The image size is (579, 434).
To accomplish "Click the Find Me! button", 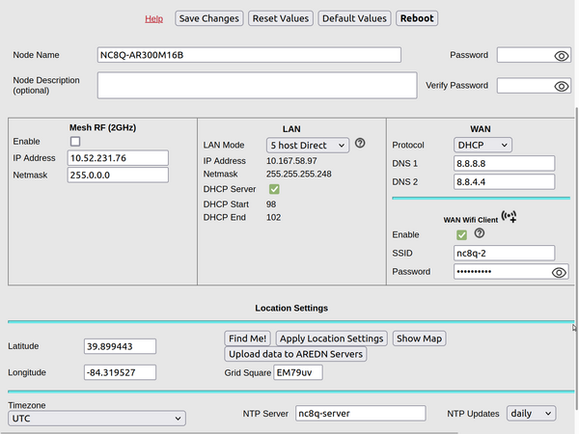I will click(x=247, y=339).
